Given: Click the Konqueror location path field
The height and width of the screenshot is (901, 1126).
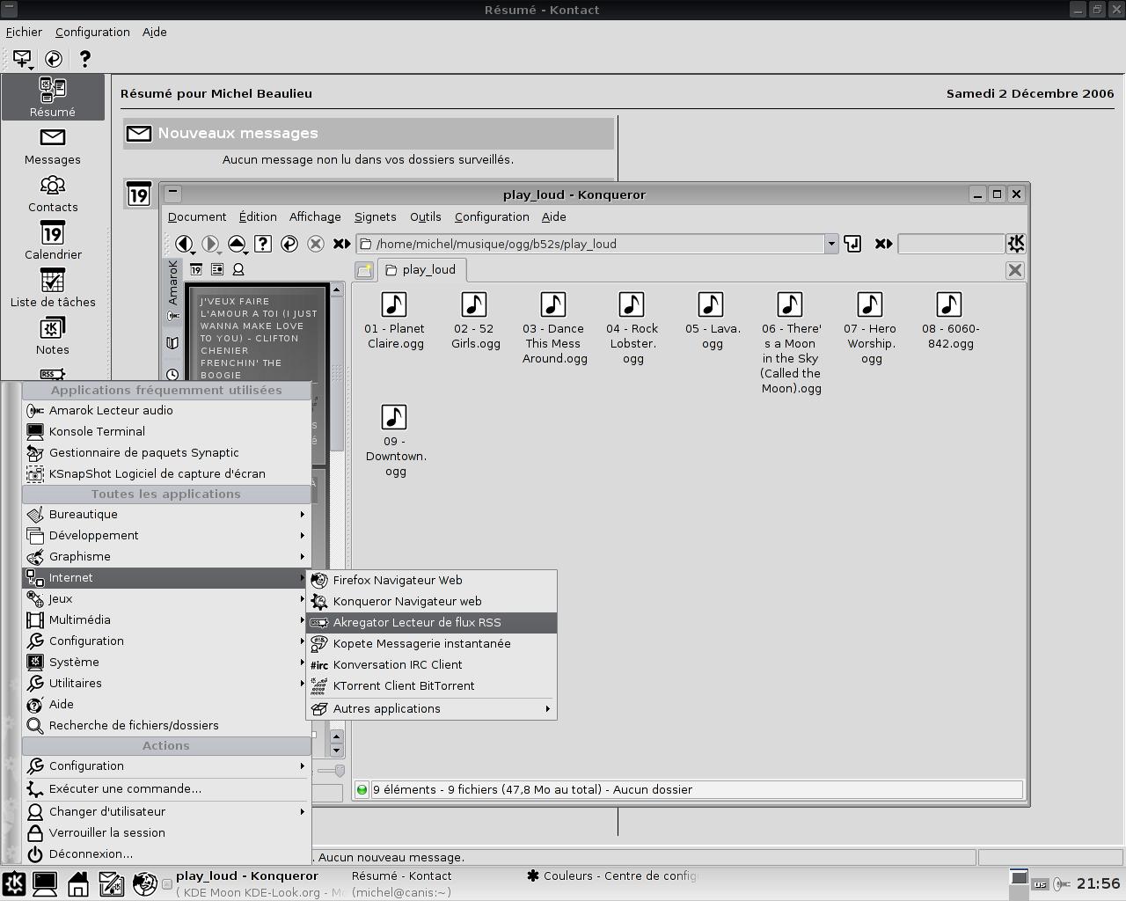Looking at the screenshot, I should click(x=589, y=244).
